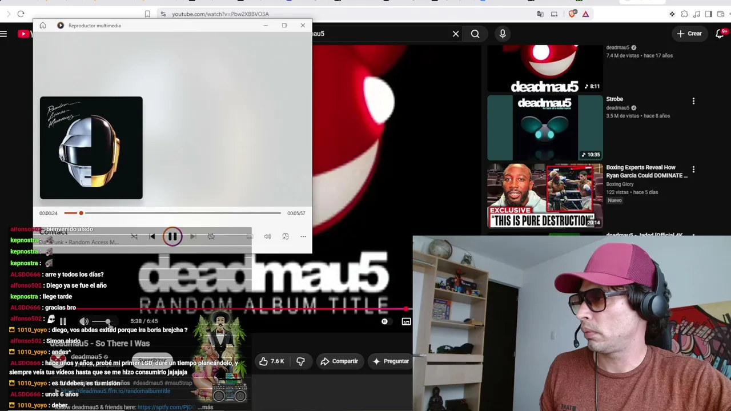
Task: Open the 8:11 deadmau5 video thumbnail
Action: [x=545, y=68]
